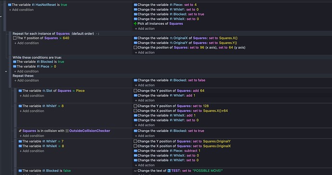
Task: Click variable icon of WhileY = 7 condition
Action: 20,141
